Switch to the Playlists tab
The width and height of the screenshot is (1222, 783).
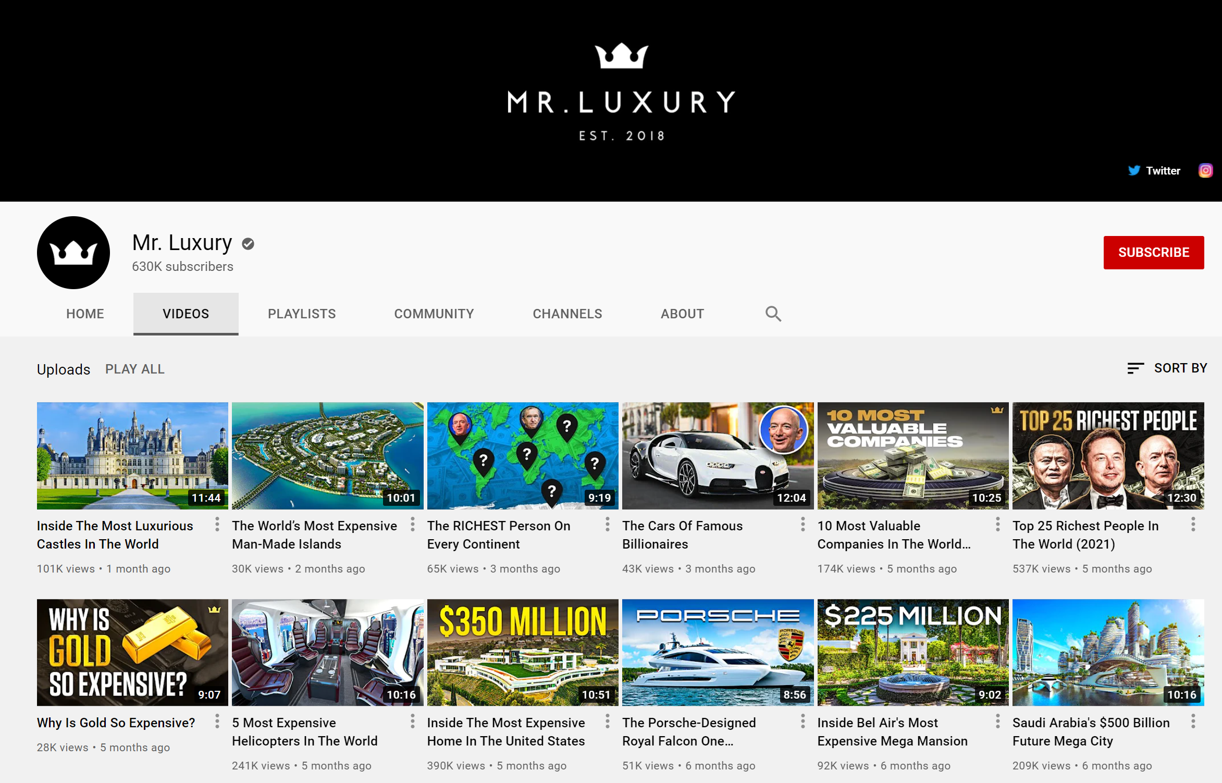pyautogui.click(x=302, y=314)
